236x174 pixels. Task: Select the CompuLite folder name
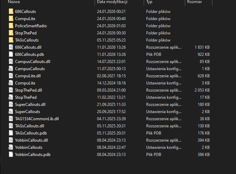25,19
